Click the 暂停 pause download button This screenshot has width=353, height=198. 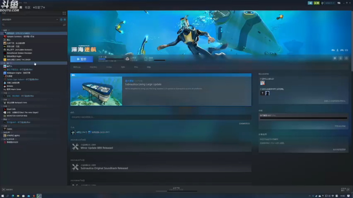click(x=82, y=59)
